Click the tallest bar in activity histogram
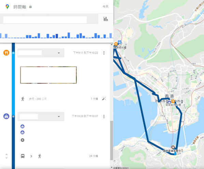Screen dimensions: 204x169 coord(69,36)
